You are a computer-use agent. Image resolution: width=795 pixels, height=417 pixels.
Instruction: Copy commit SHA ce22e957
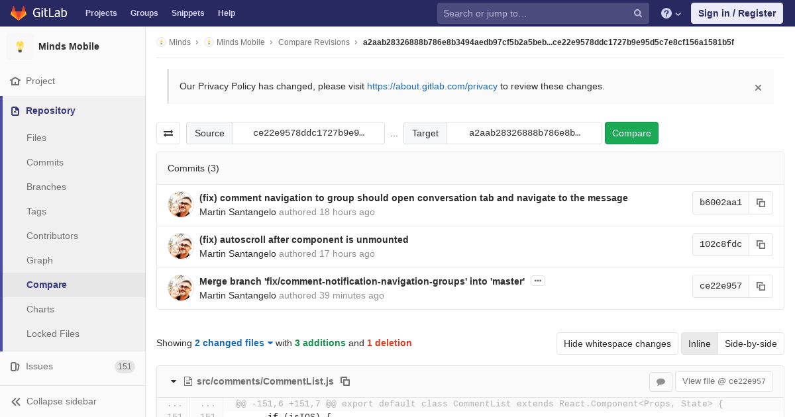point(761,286)
